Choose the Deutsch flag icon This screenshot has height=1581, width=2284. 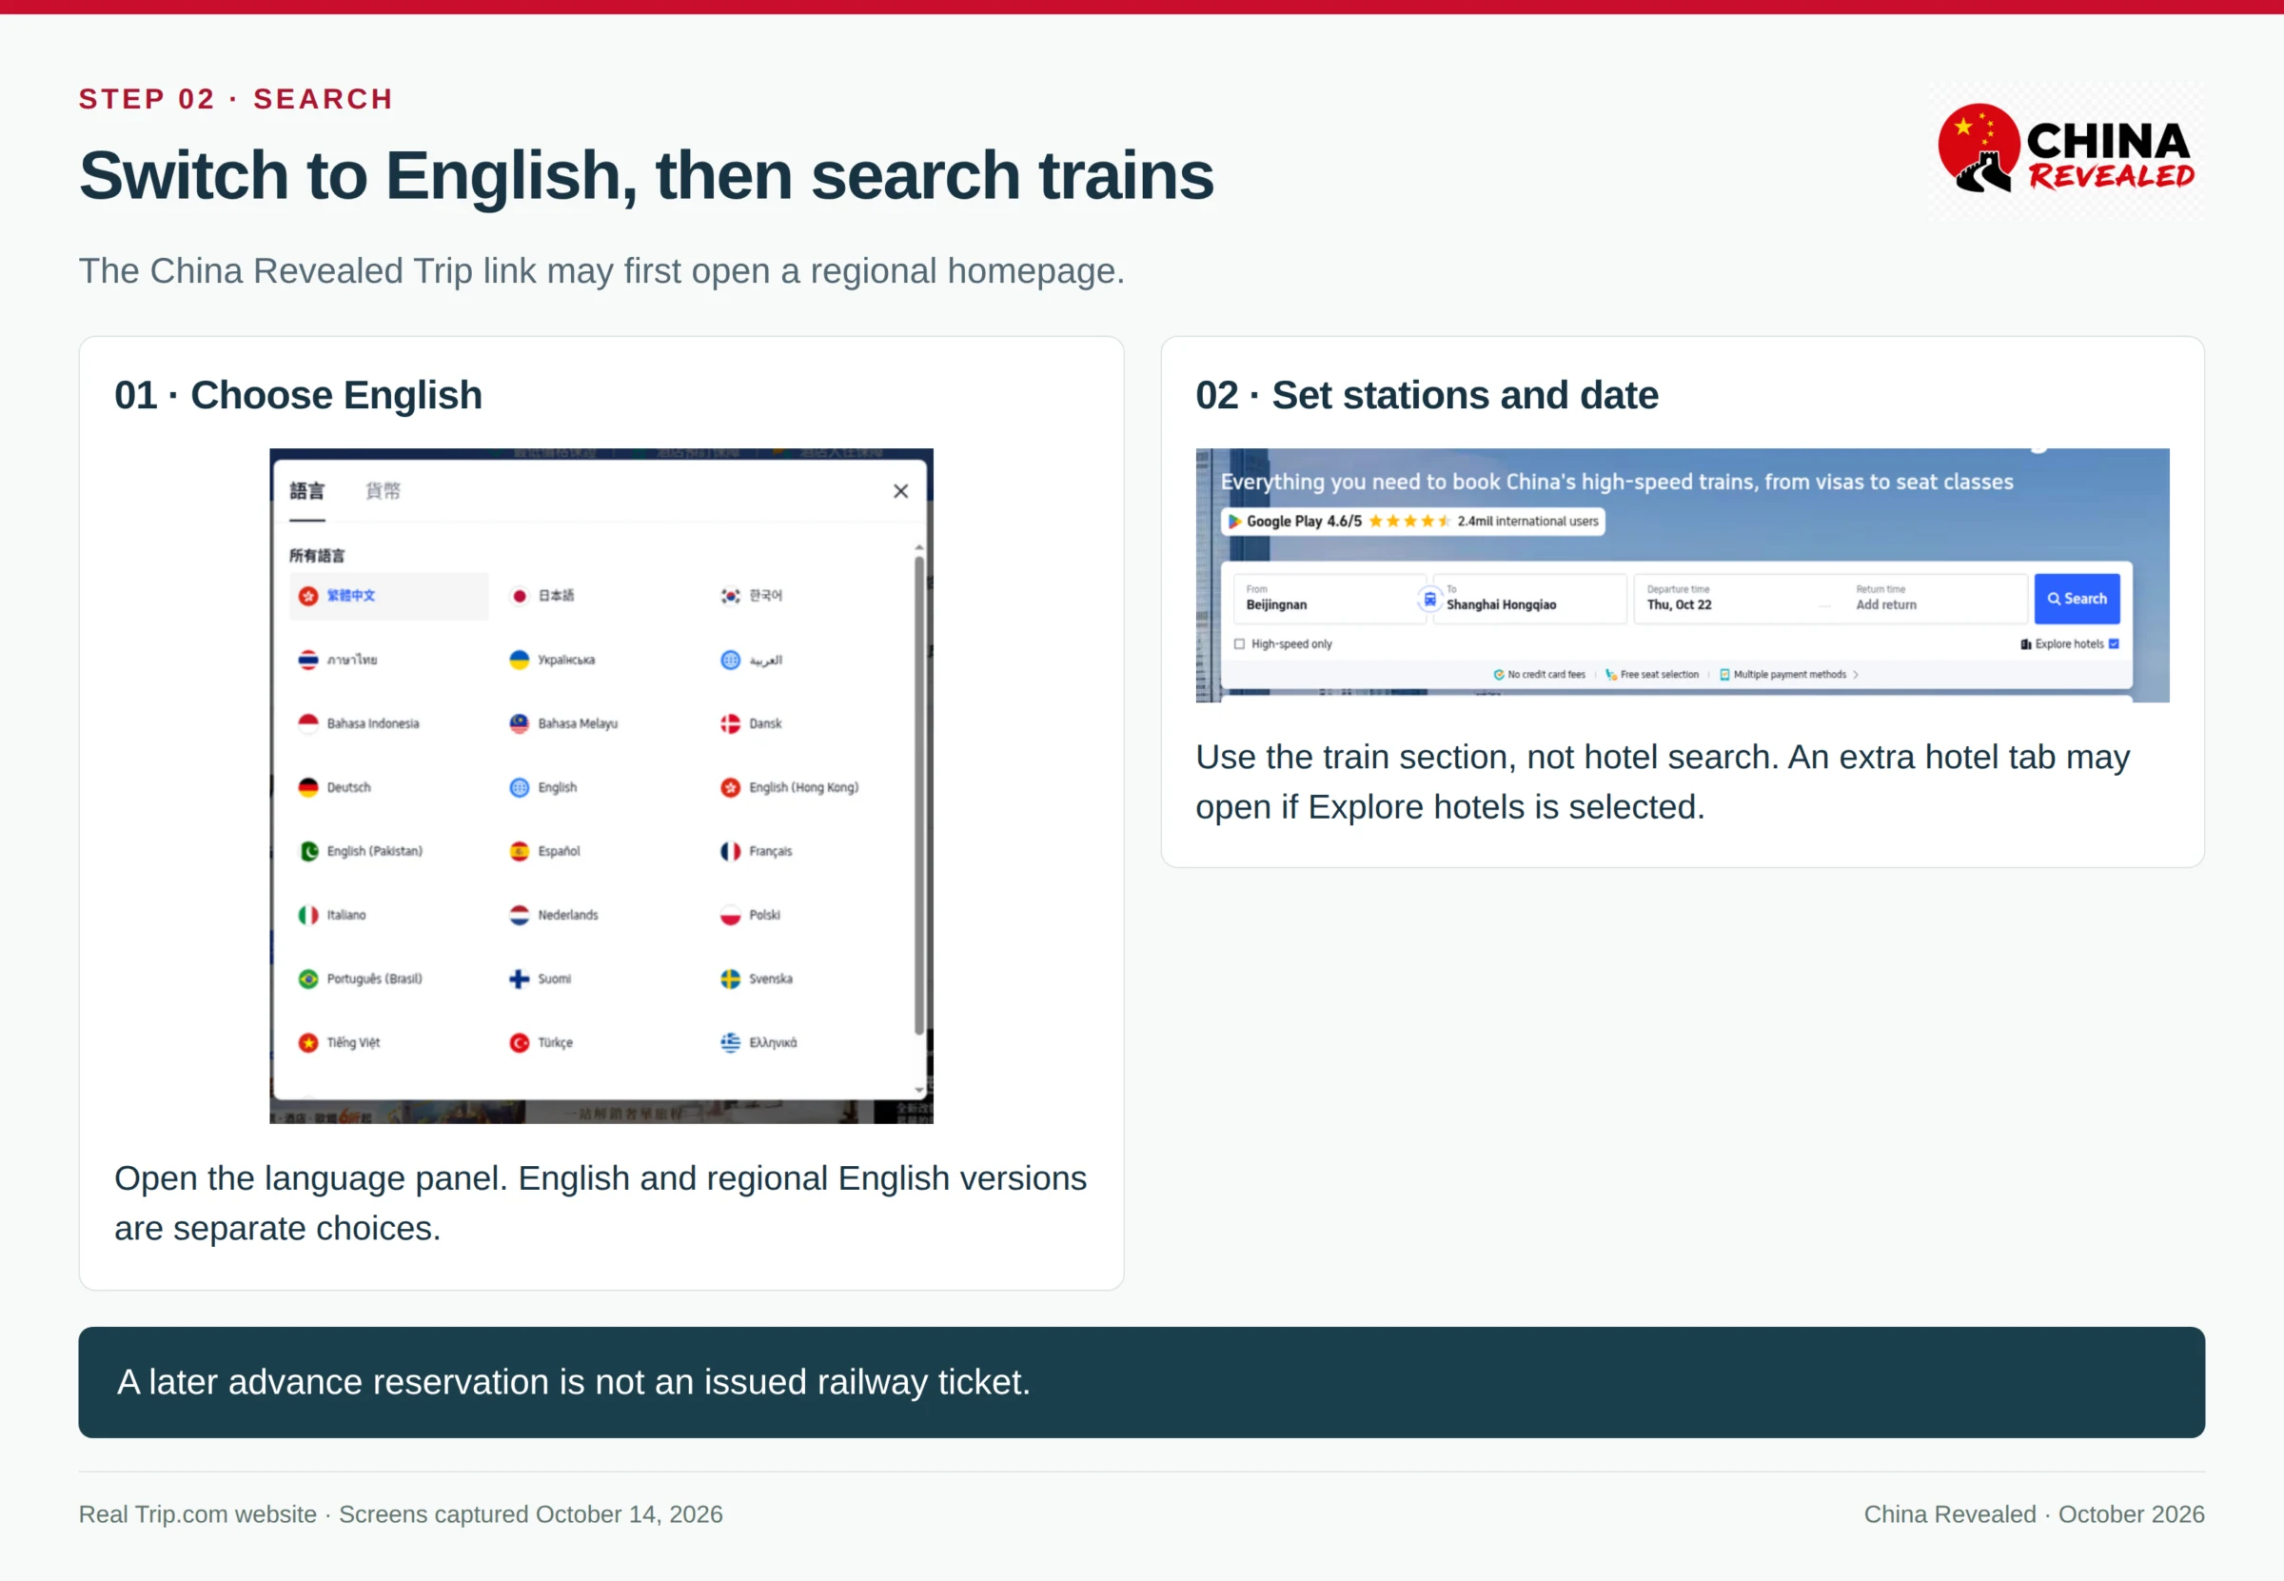pyautogui.click(x=308, y=787)
